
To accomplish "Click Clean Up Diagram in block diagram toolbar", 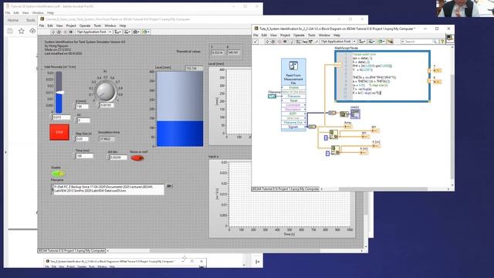I will click(x=390, y=41).
